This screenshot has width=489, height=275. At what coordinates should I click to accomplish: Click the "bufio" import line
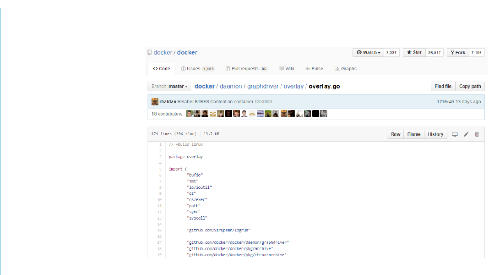point(195,175)
